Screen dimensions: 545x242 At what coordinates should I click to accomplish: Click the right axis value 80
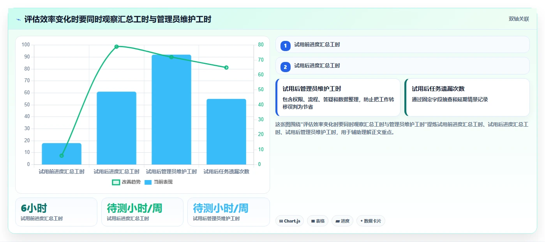click(x=261, y=45)
